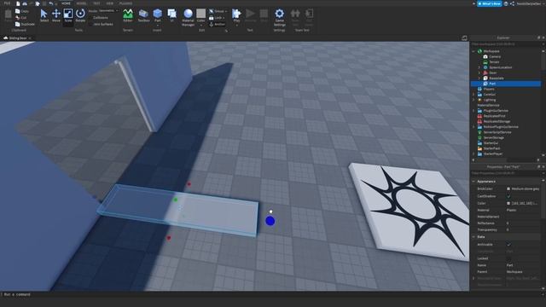The height and width of the screenshot is (307, 546).
Task: Select the Sliding Door document tab
Action: tap(17, 38)
